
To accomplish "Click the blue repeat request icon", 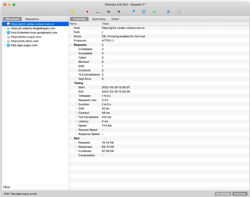I will click(x=144, y=11).
